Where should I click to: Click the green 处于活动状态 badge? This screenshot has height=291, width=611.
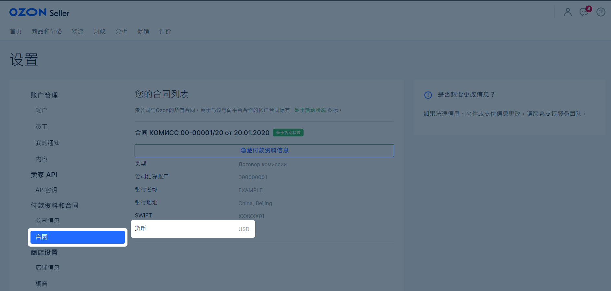pyautogui.click(x=288, y=133)
